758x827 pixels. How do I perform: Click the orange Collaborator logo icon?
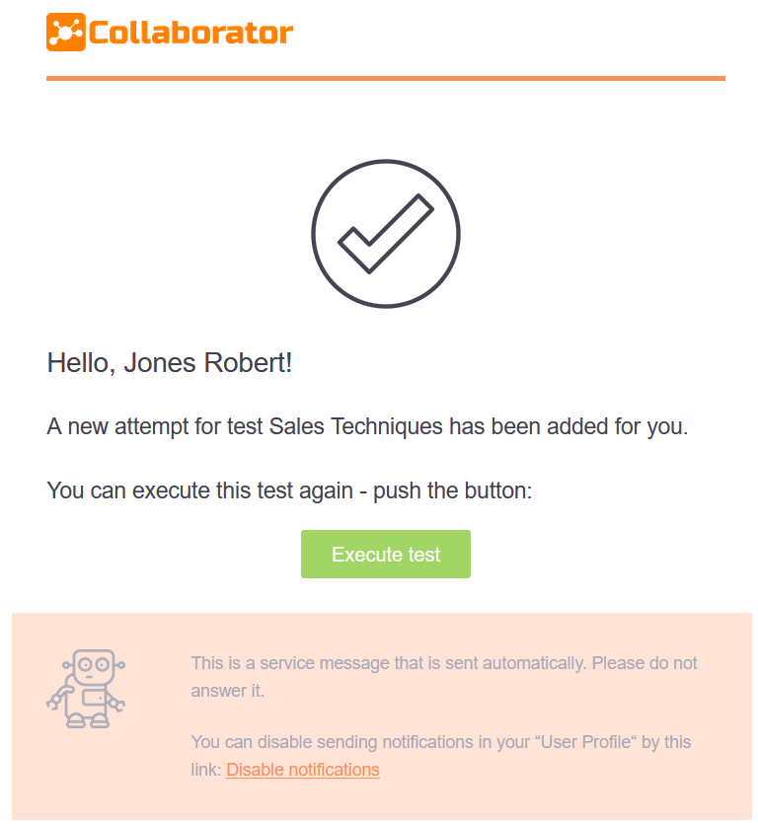pyautogui.click(x=65, y=33)
